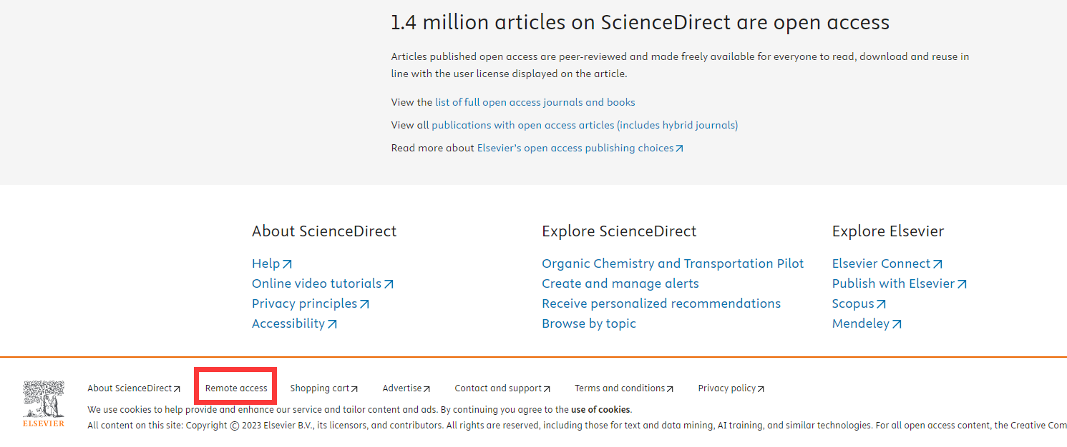Select Create and manage alerts
Image resolution: width=1067 pixels, height=447 pixels.
click(x=620, y=283)
